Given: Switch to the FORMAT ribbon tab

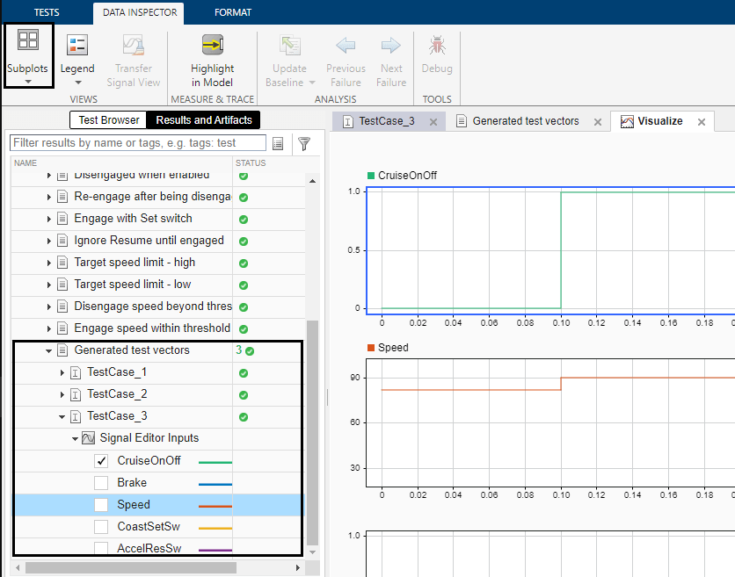Looking at the screenshot, I should tap(232, 12).
